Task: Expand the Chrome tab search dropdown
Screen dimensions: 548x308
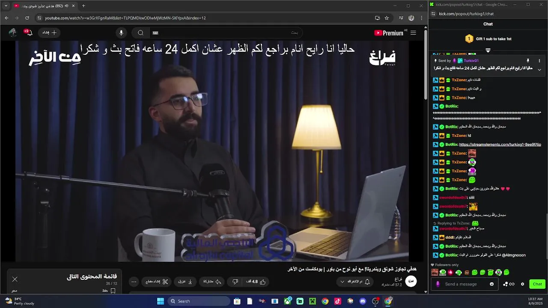Action: pyautogui.click(x=6, y=6)
